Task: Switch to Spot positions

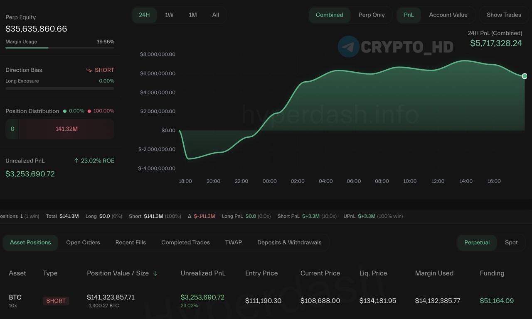Action: click(x=511, y=242)
